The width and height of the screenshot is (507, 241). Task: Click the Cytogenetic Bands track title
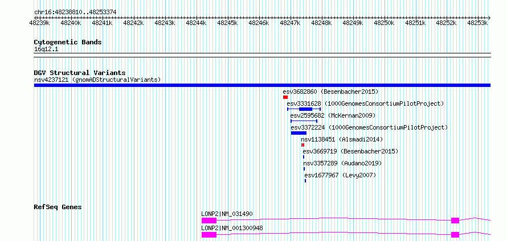point(68,42)
